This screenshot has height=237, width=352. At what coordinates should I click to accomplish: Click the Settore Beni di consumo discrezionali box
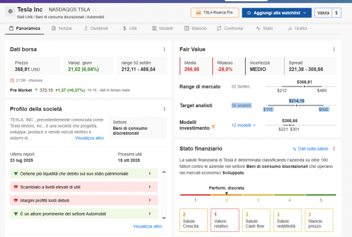[138, 128]
